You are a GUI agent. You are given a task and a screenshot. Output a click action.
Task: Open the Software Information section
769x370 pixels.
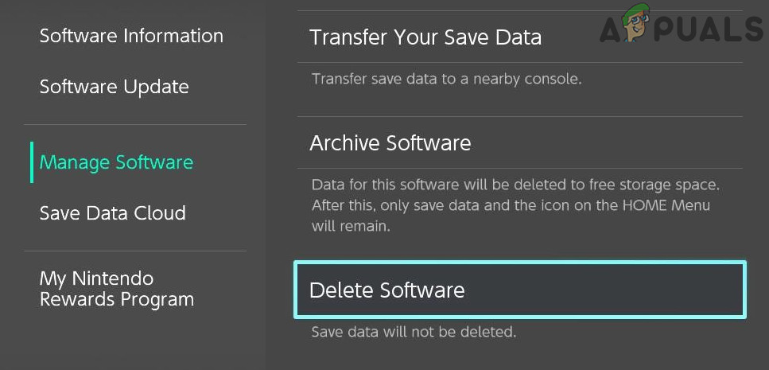131,36
